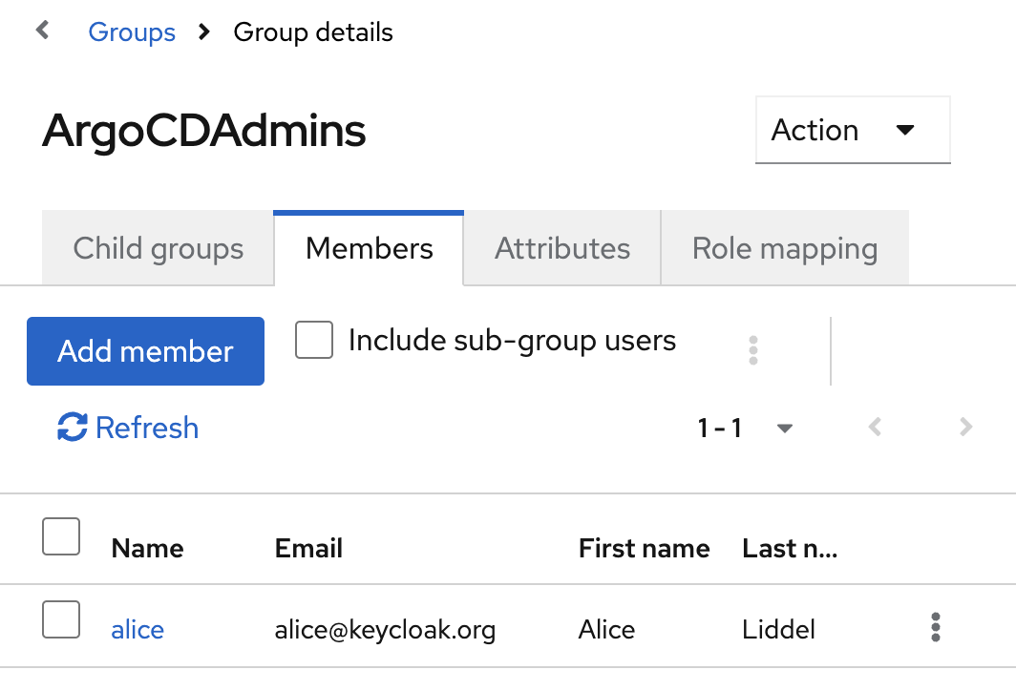Refresh the members list
The image size is (1016, 691).
point(128,428)
